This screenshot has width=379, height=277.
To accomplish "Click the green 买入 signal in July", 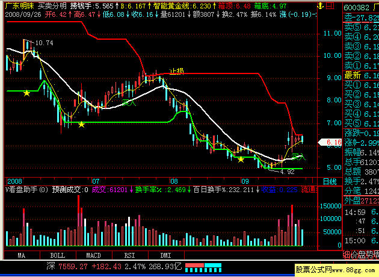I will [x=129, y=102].
